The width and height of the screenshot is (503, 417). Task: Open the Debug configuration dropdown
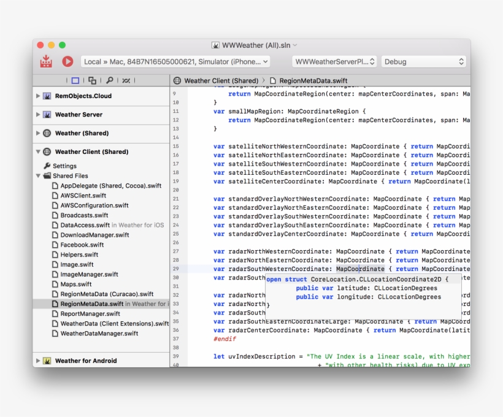click(x=423, y=61)
